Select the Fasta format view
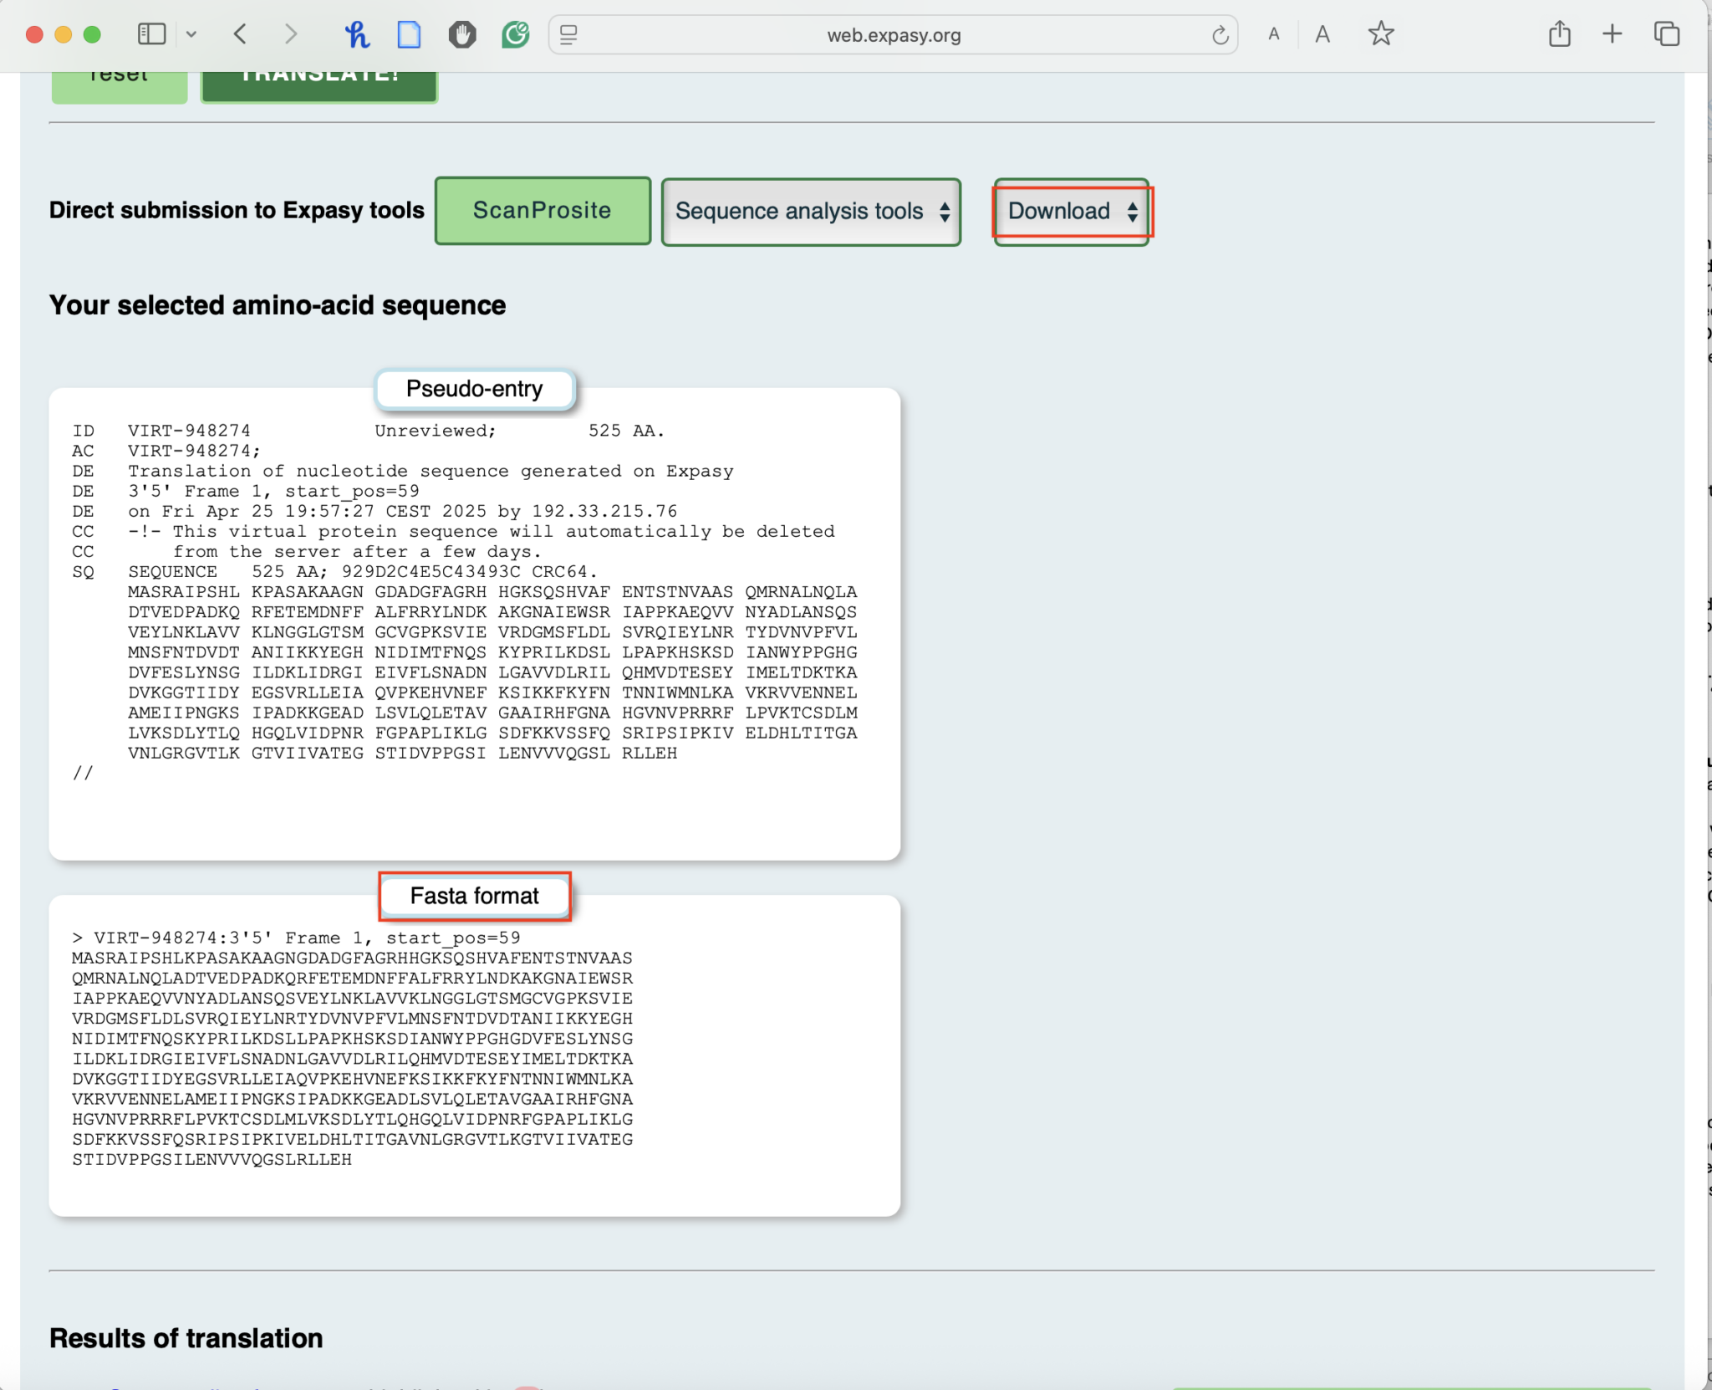The image size is (1712, 1390). click(473, 896)
